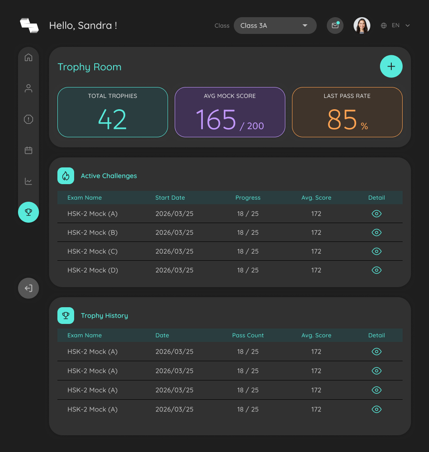429x452 pixels.
Task: Click the Total Trophies card
Action: [113, 112]
